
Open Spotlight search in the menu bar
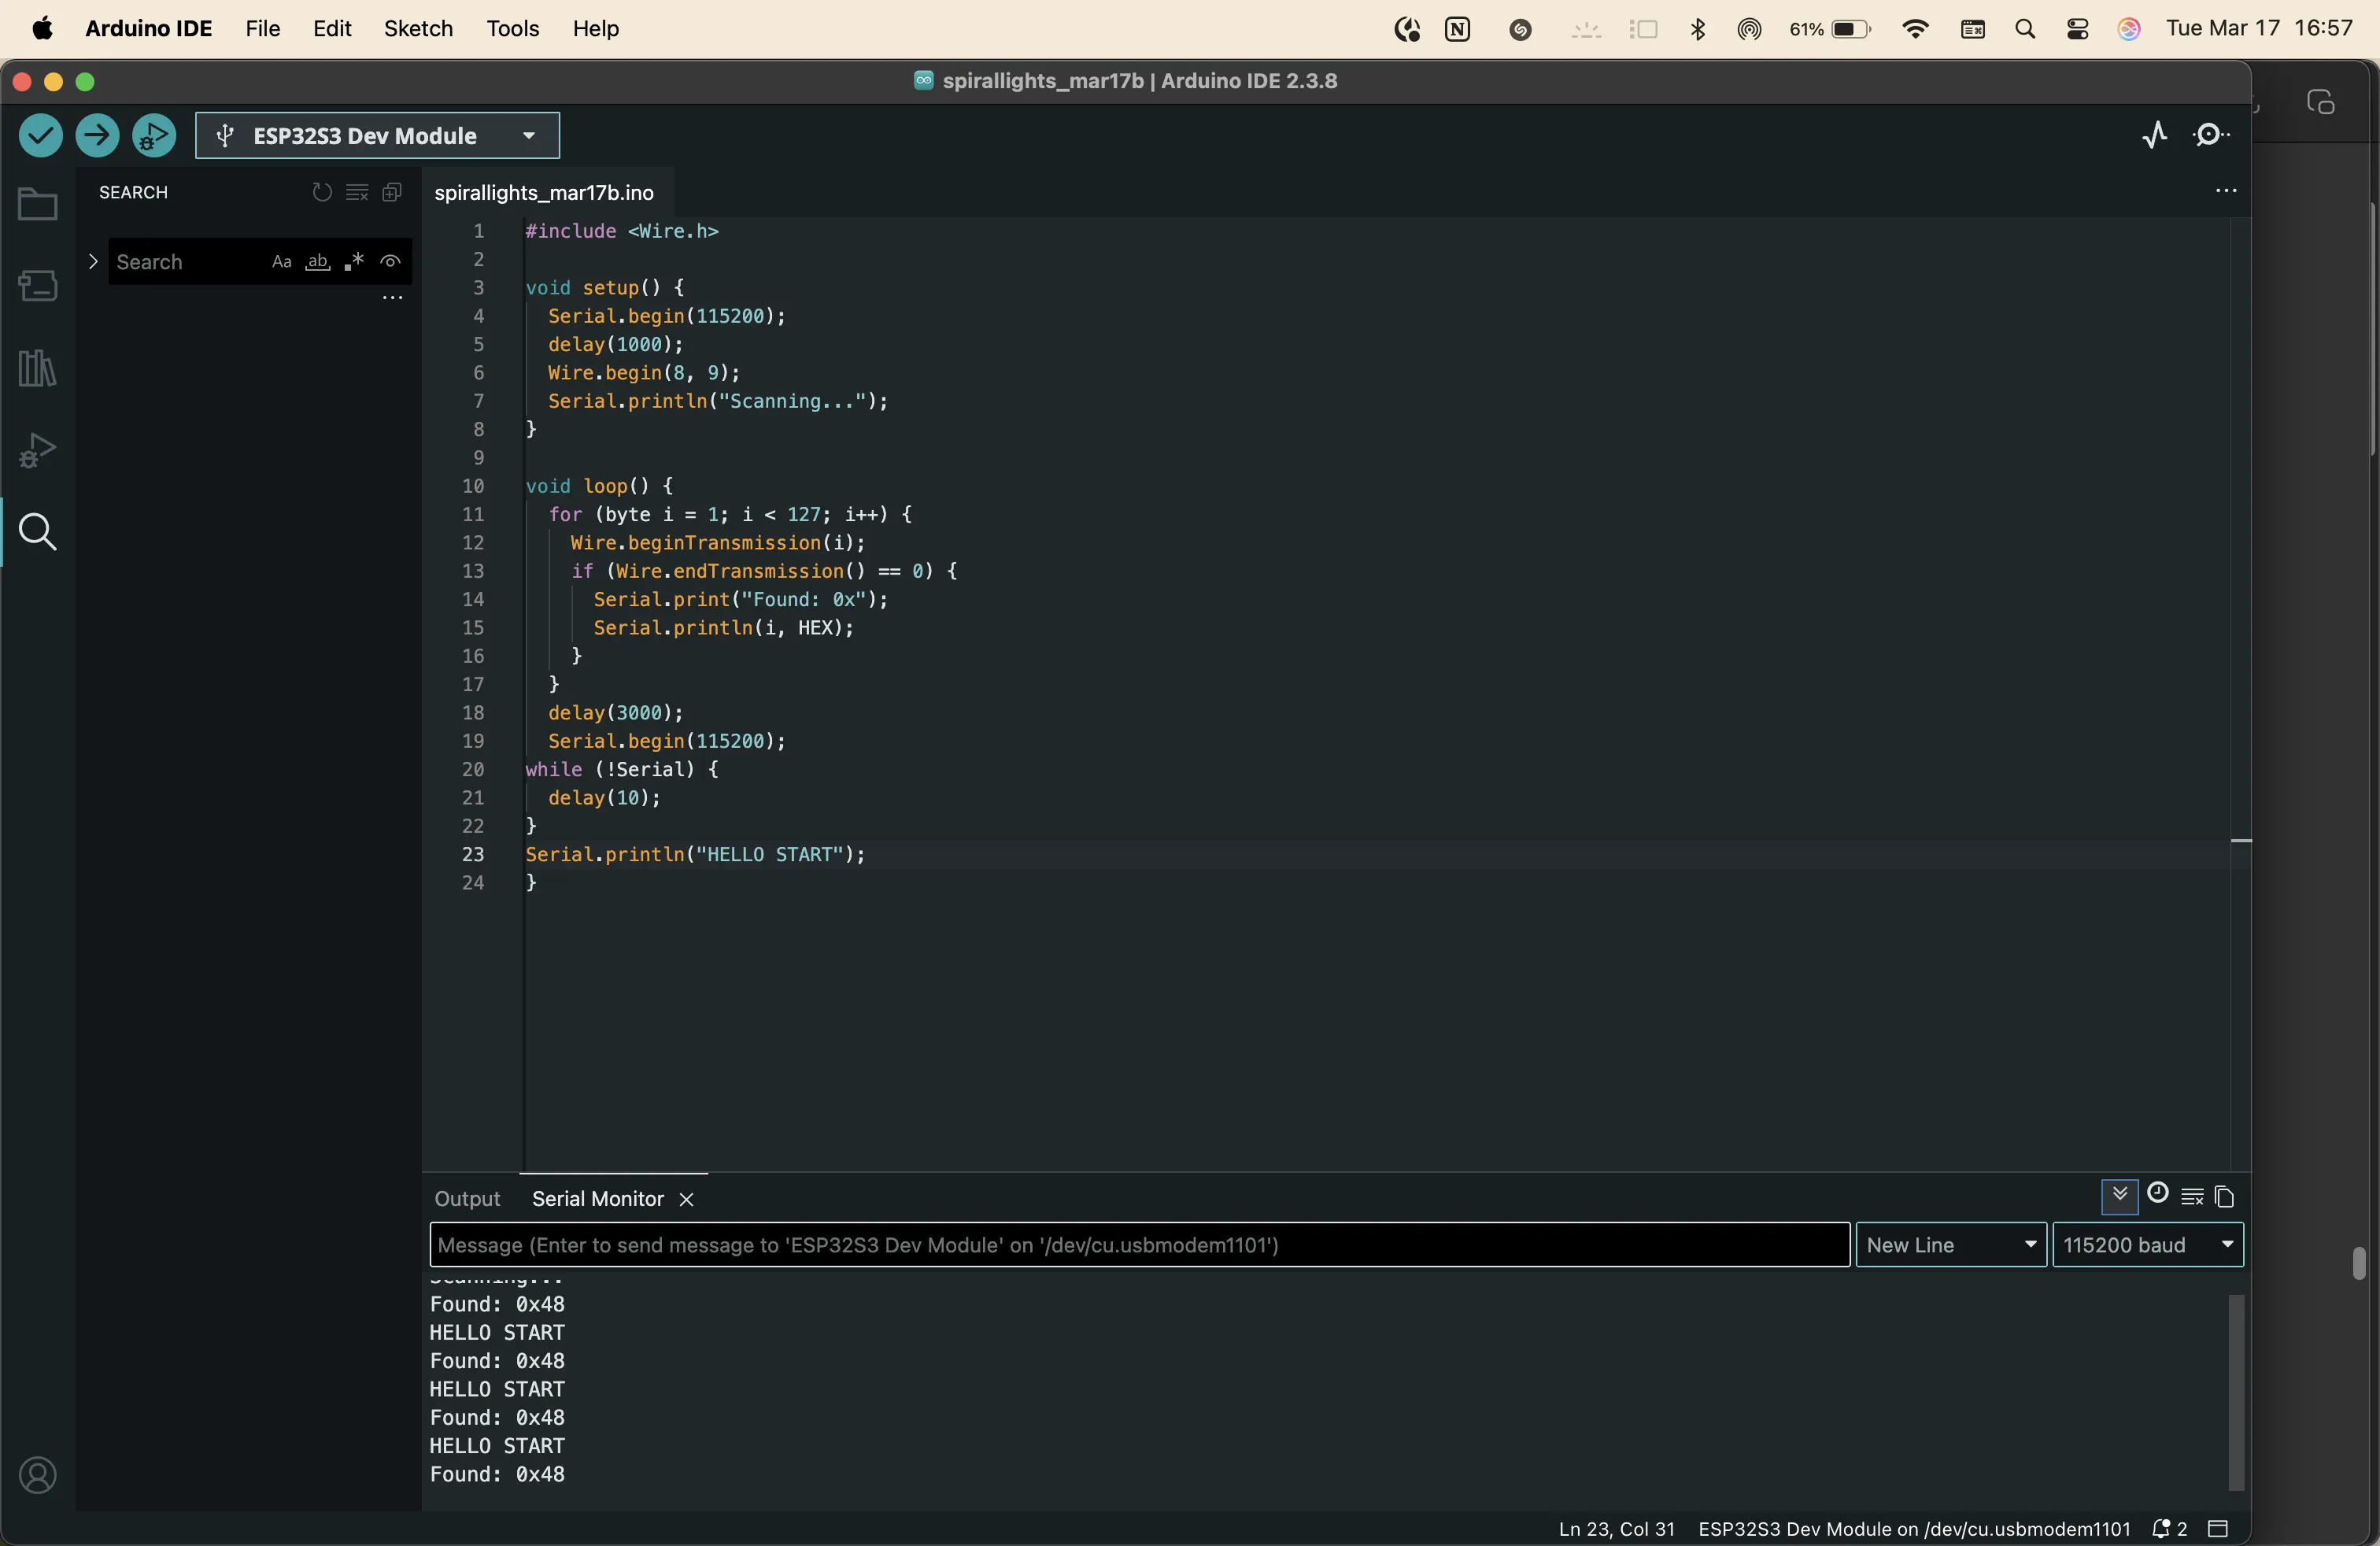click(2025, 29)
